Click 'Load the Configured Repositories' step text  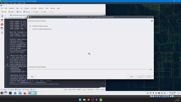pos(42,29)
